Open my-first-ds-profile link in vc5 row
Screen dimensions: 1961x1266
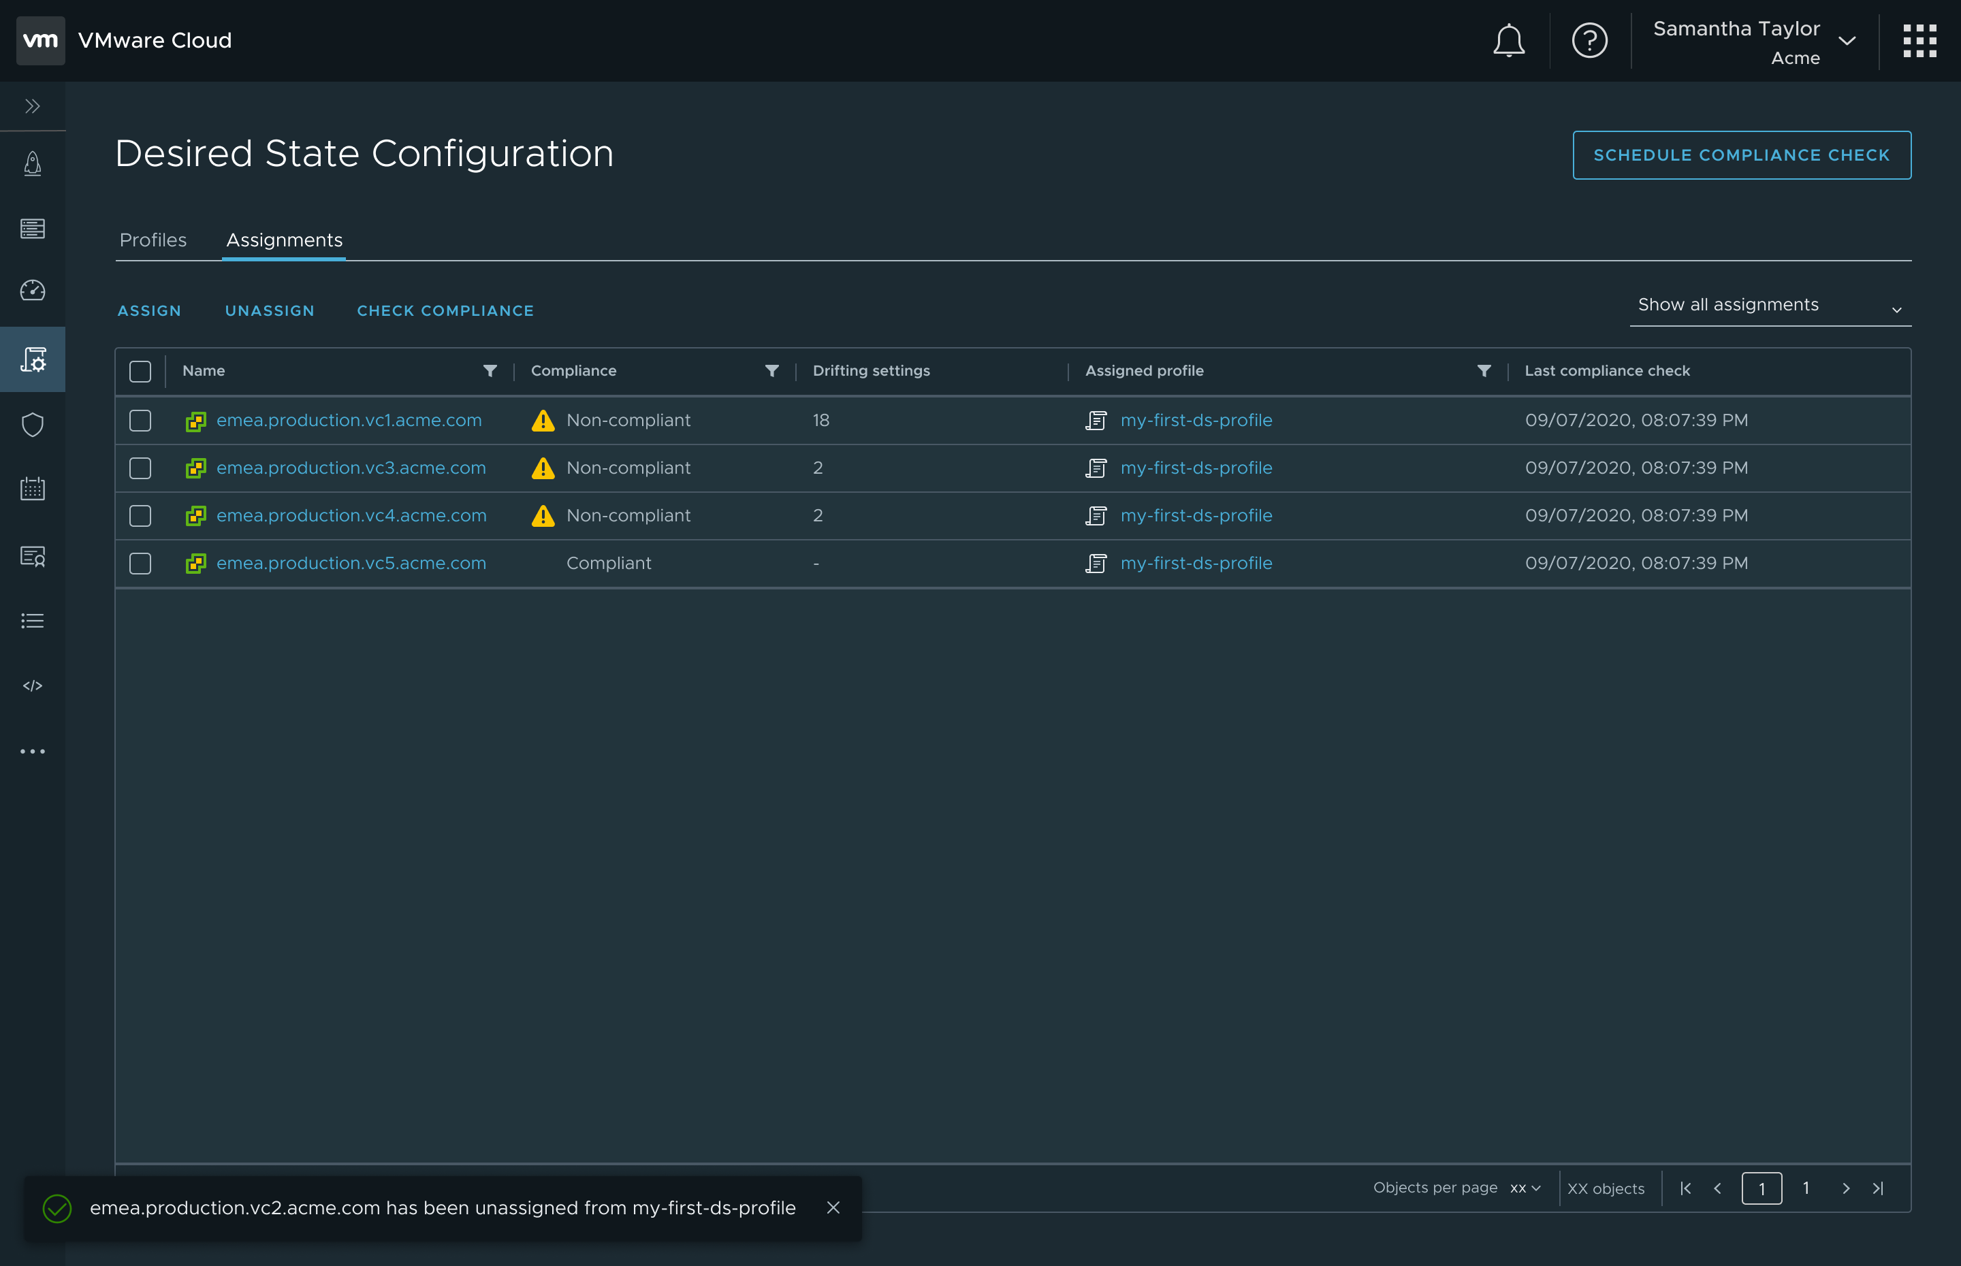click(1196, 563)
